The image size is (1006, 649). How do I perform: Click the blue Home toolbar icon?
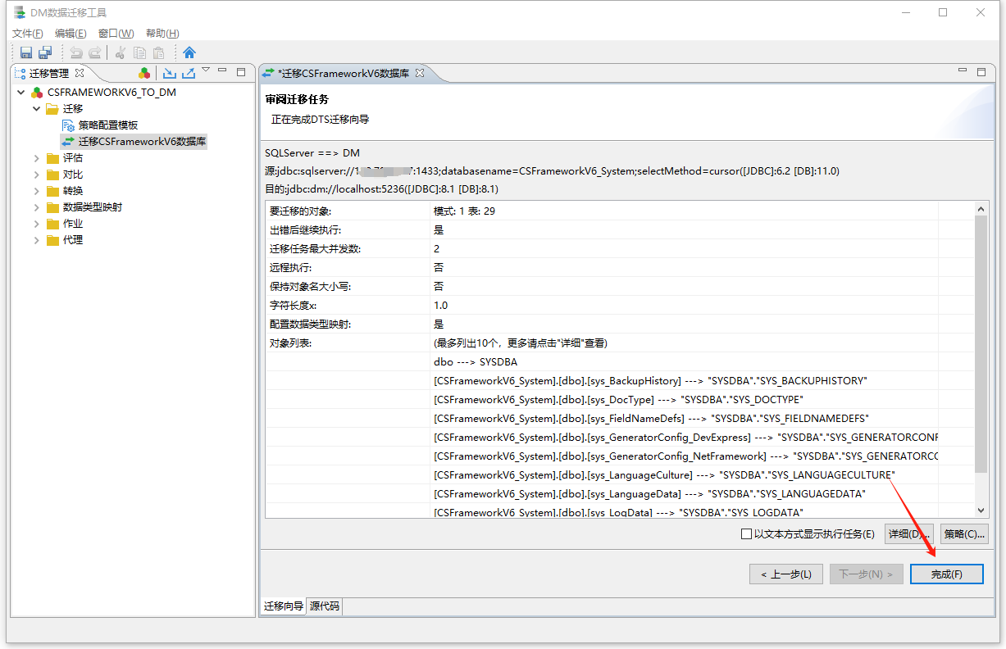(189, 52)
